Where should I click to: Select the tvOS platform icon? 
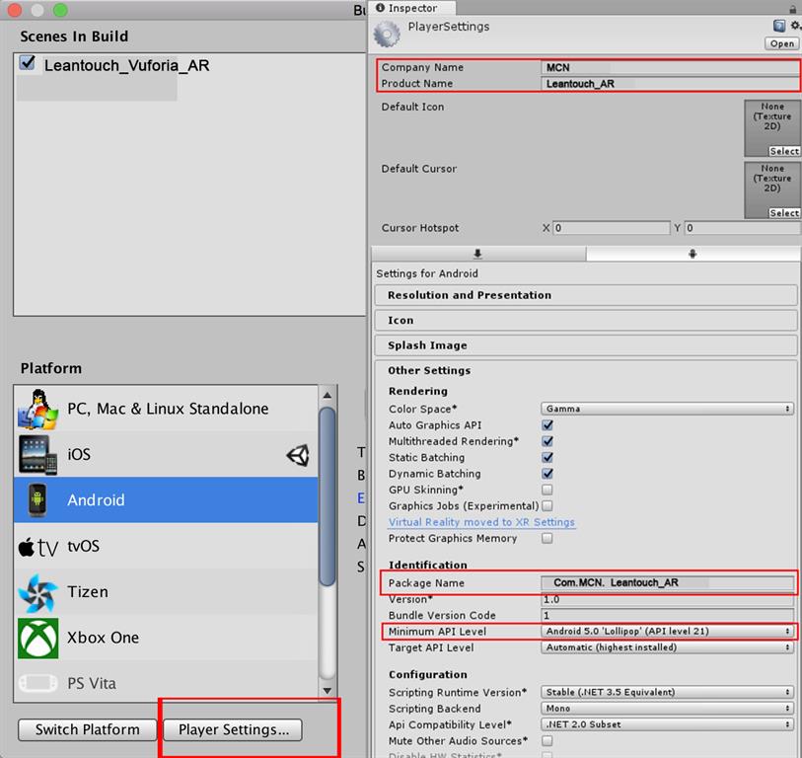click(x=36, y=546)
